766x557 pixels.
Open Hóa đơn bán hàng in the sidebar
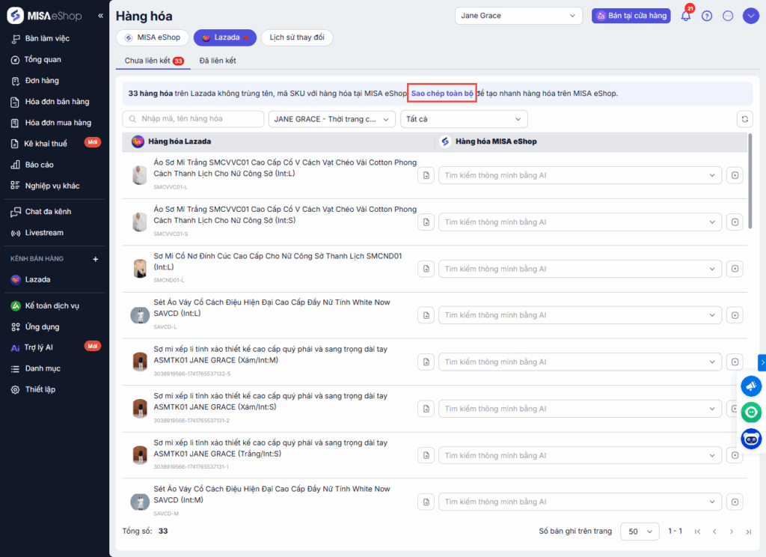pyautogui.click(x=57, y=102)
